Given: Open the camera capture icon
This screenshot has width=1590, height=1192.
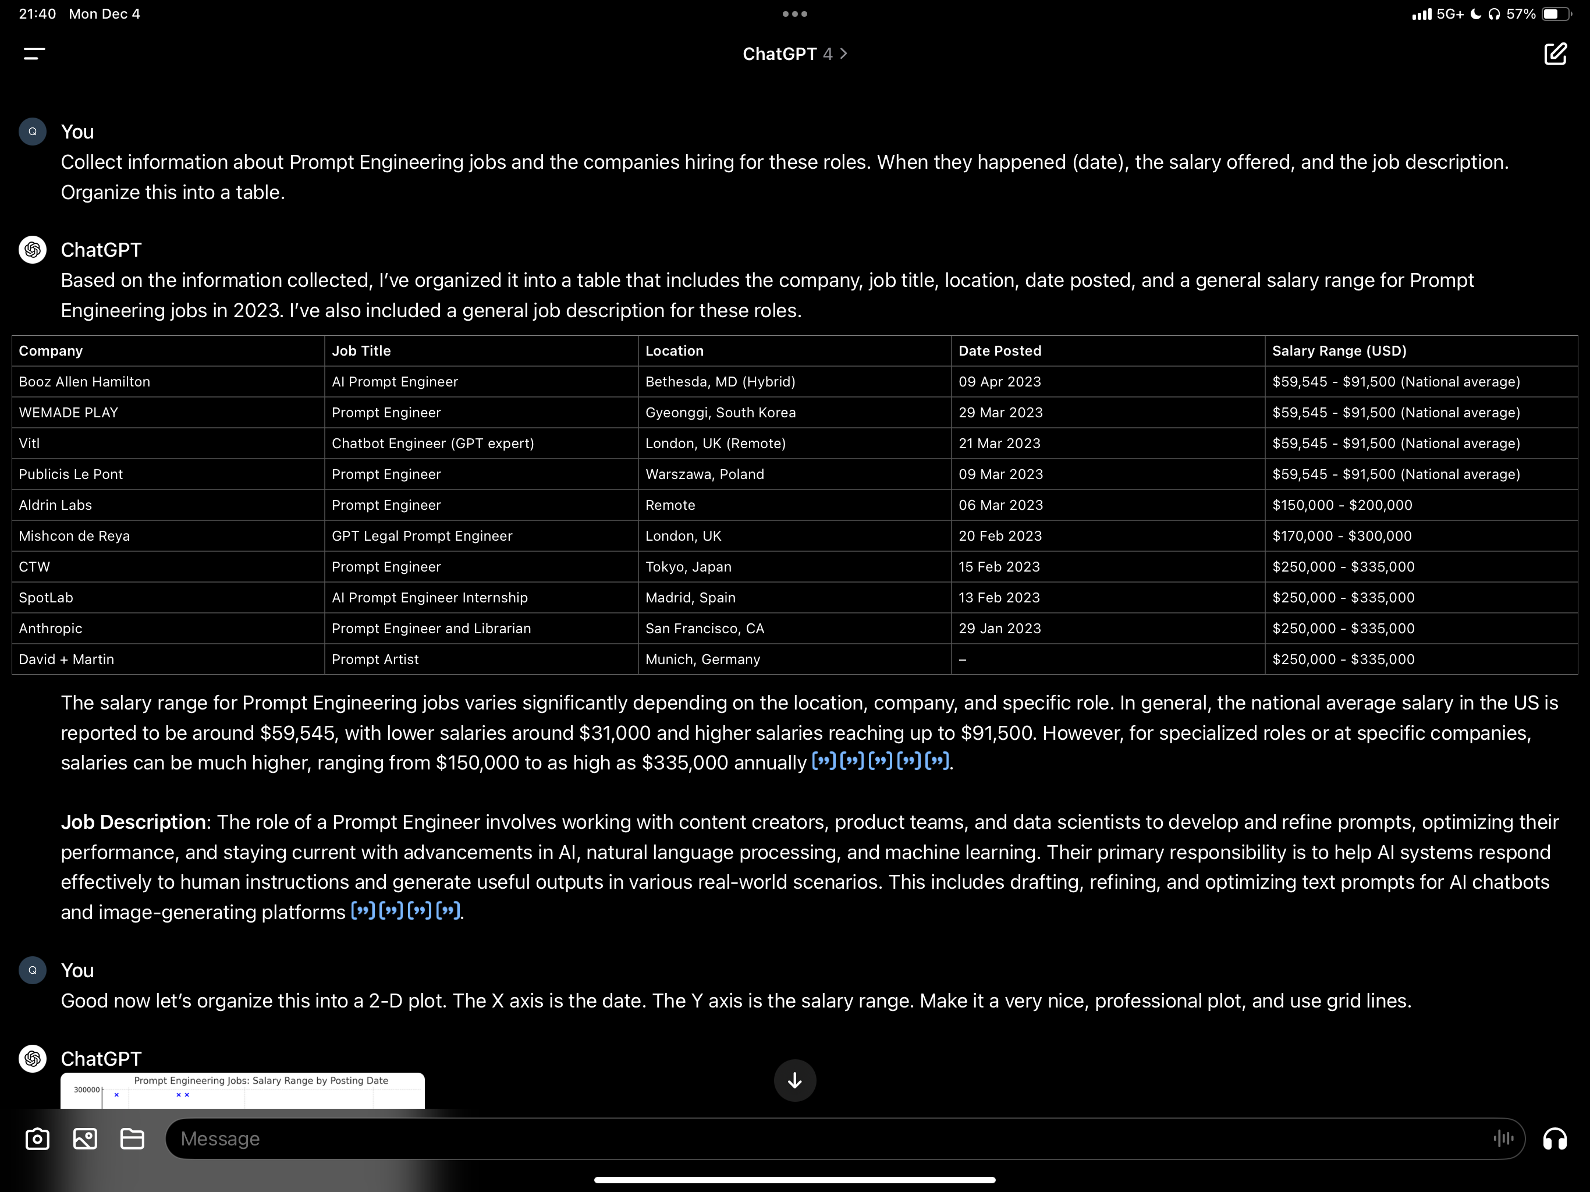Looking at the screenshot, I should pyautogui.click(x=37, y=1139).
